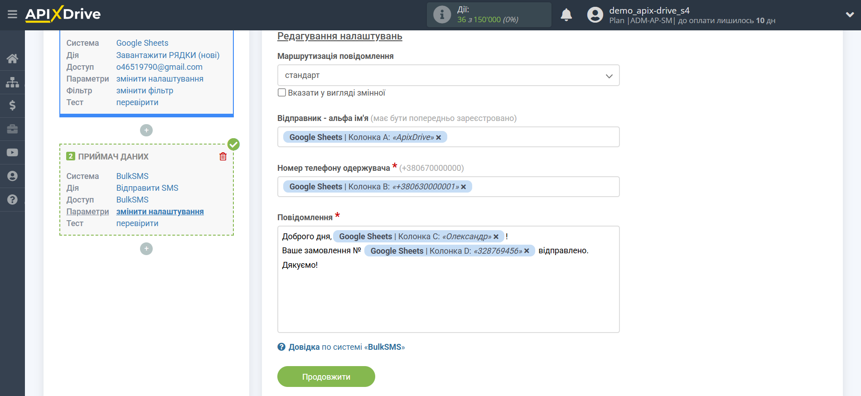The height and width of the screenshot is (396, 861).
Task: Remove the Колонка A ApixDrive tag
Action: 439,138
